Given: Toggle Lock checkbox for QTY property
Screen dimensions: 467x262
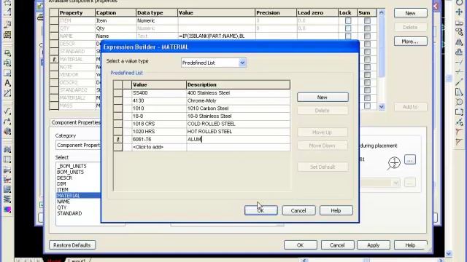Looking at the screenshot, I should pos(348,28).
